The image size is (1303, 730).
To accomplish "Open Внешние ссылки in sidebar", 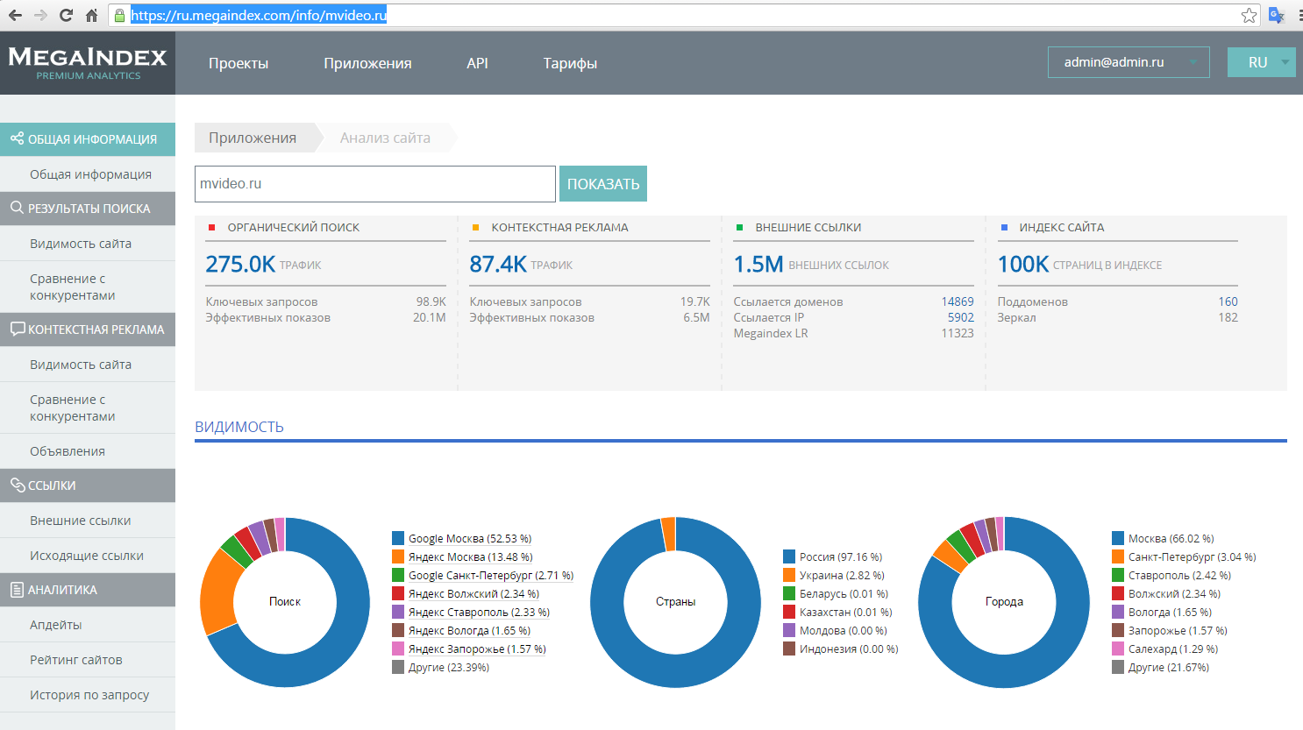I will 81,521.
